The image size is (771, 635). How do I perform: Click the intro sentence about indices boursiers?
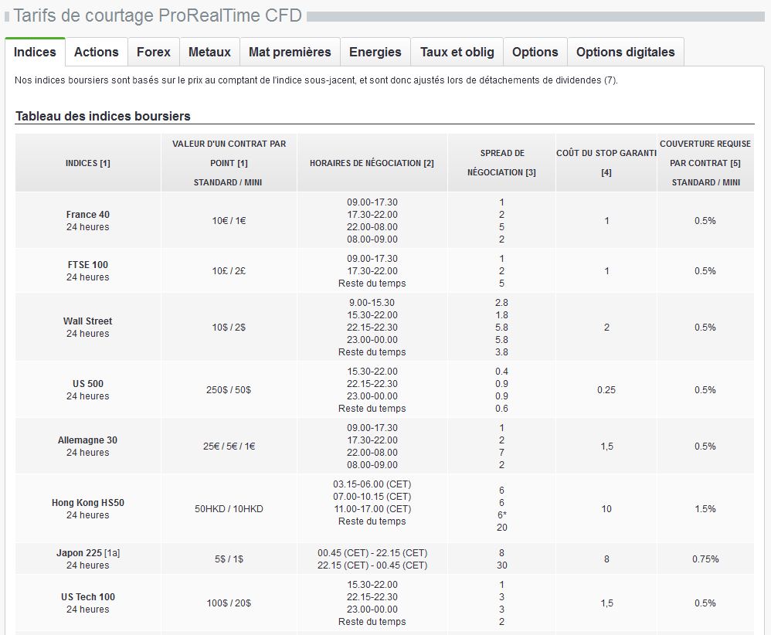click(316, 80)
